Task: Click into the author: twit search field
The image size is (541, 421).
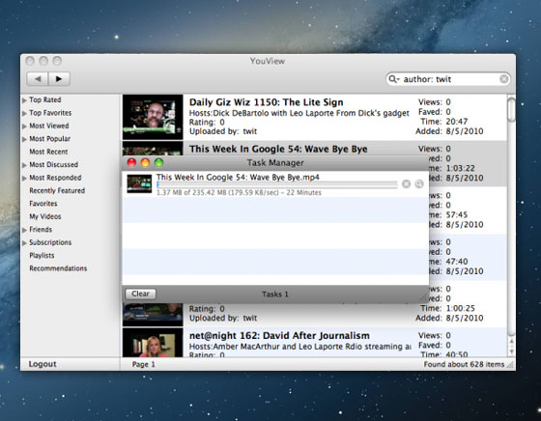Action: point(448,79)
